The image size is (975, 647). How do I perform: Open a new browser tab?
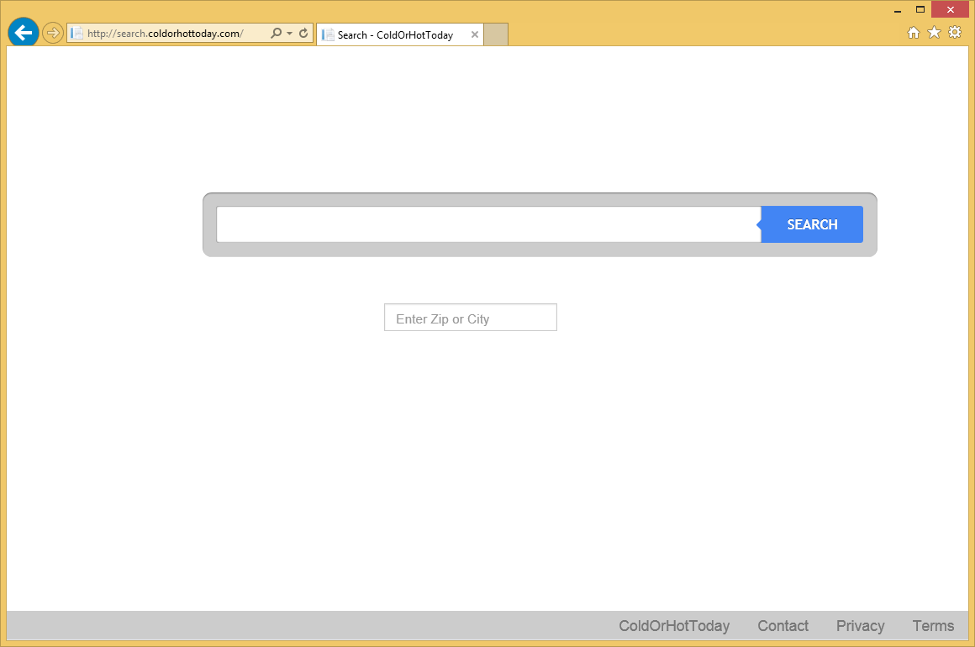point(494,34)
